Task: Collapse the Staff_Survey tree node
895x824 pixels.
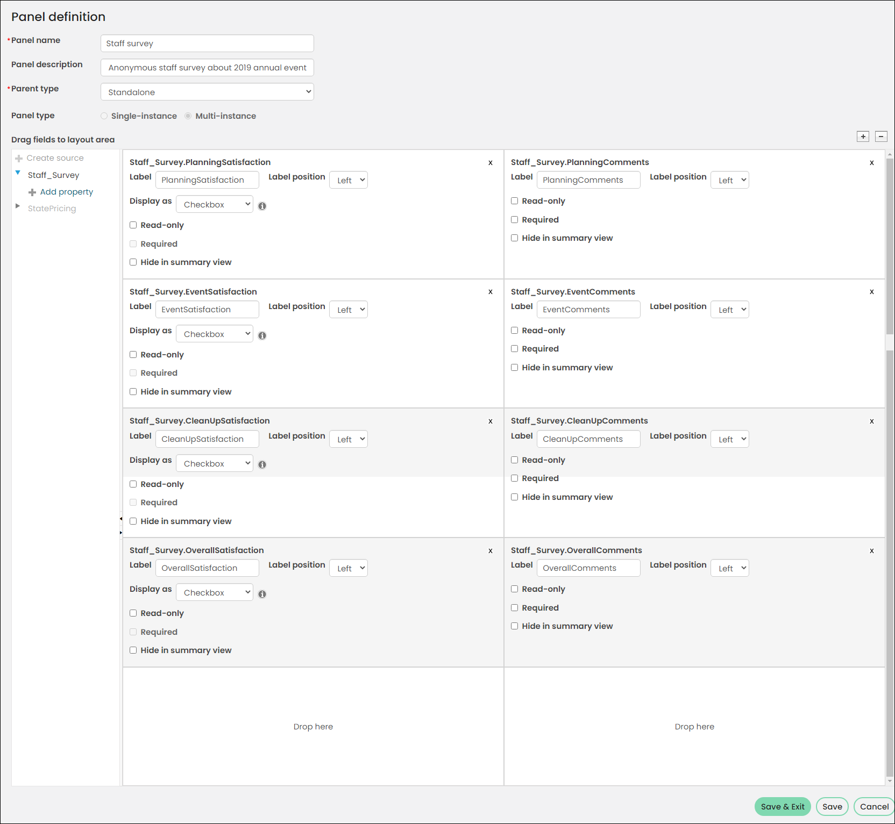Action: (18, 173)
